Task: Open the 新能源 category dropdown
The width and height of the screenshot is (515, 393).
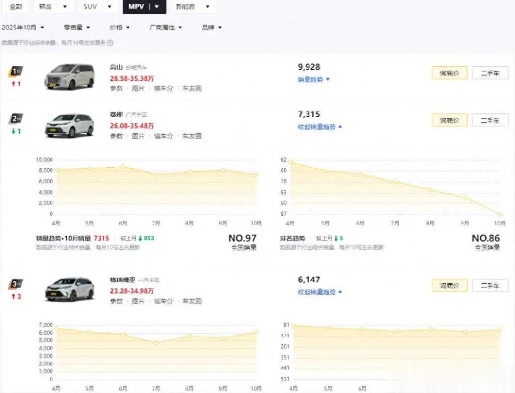Action: click(192, 7)
